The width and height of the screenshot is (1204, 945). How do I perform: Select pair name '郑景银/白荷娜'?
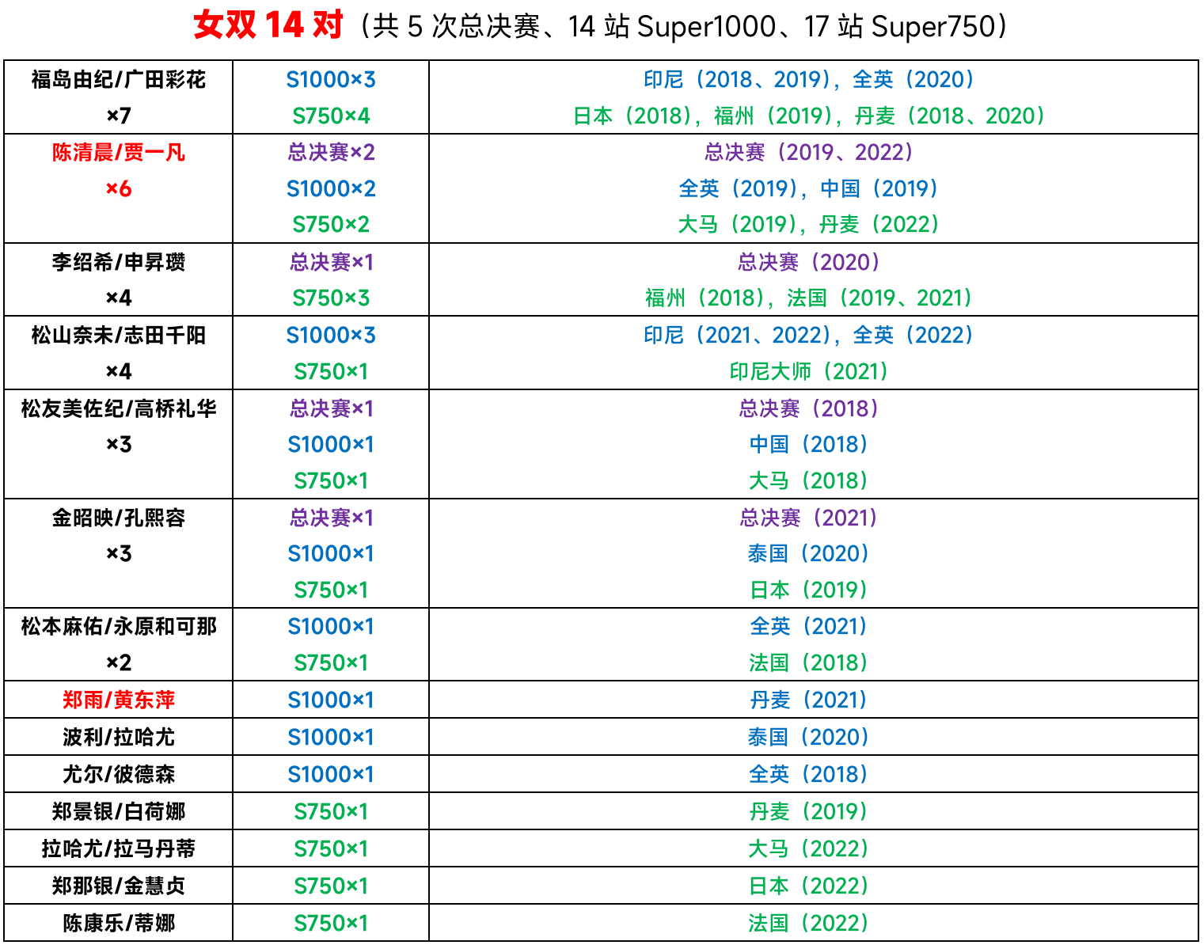pos(119,811)
